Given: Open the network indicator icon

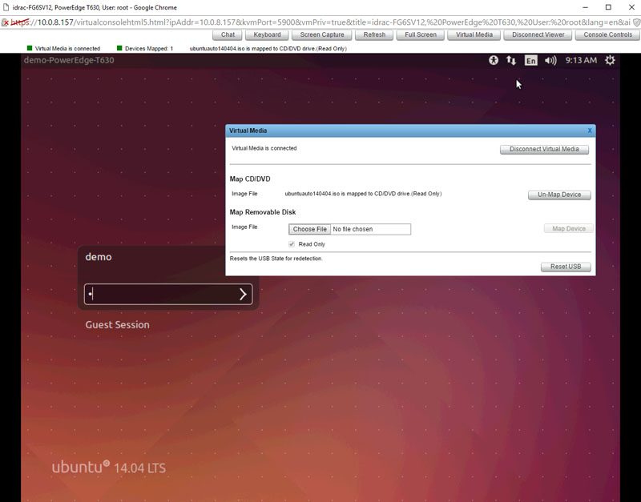Looking at the screenshot, I should [511, 61].
